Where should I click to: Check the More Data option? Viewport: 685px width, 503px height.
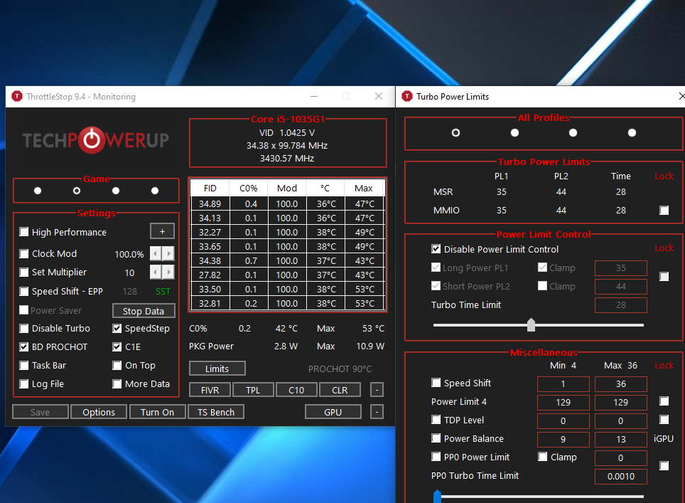[x=117, y=384]
